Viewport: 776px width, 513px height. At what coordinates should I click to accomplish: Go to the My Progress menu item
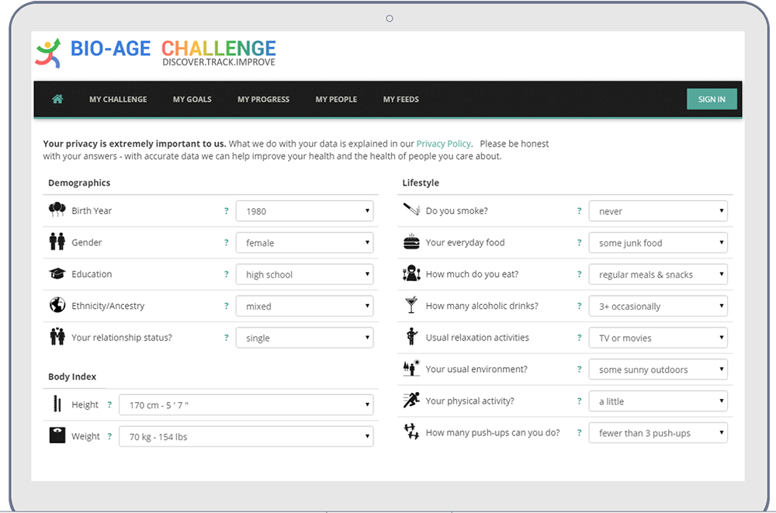click(x=263, y=99)
